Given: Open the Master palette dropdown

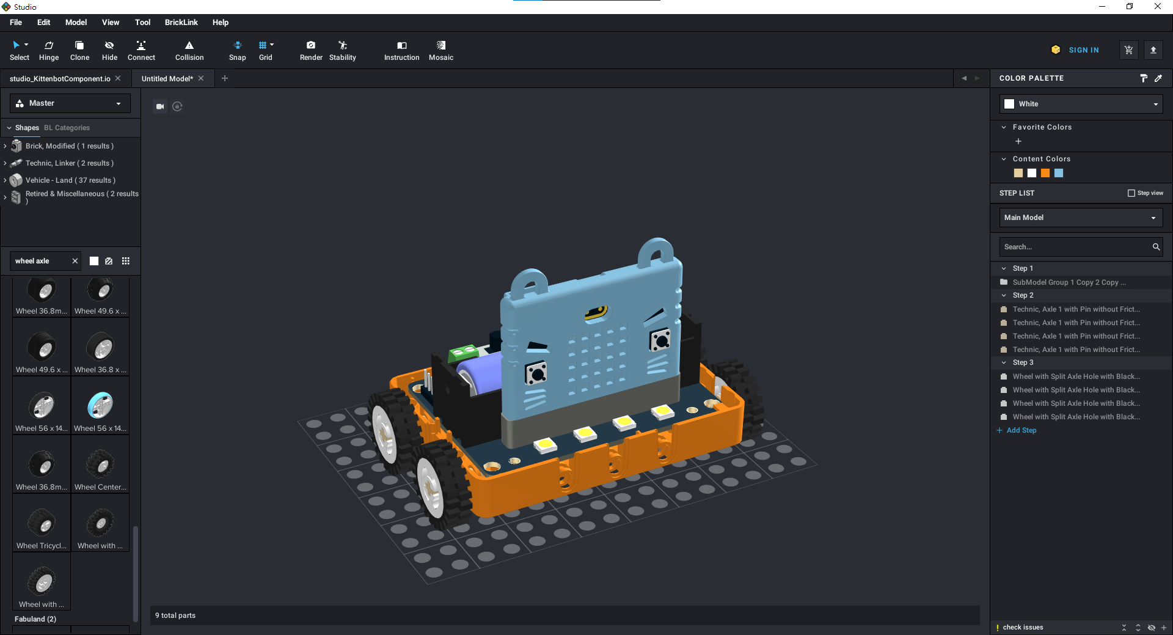Looking at the screenshot, I should [70, 103].
